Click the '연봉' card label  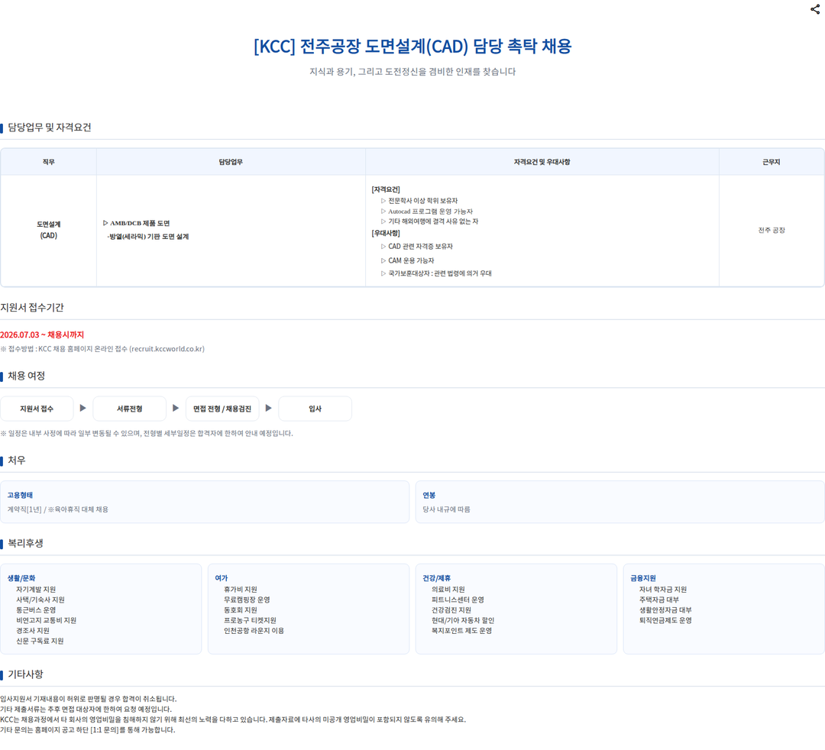point(429,495)
